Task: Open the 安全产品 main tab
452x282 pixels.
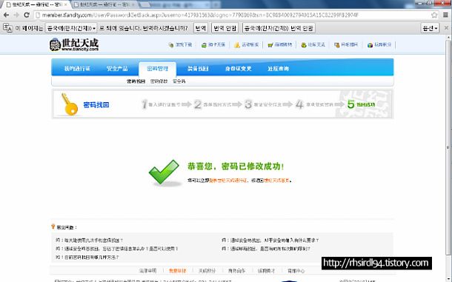Action: [x=117, y=69]
